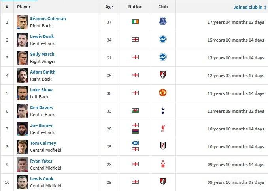Viewport: 268px width, 191px height.
Task: Go to Ryan Yates' player page
Action: [x=41, y=161]
